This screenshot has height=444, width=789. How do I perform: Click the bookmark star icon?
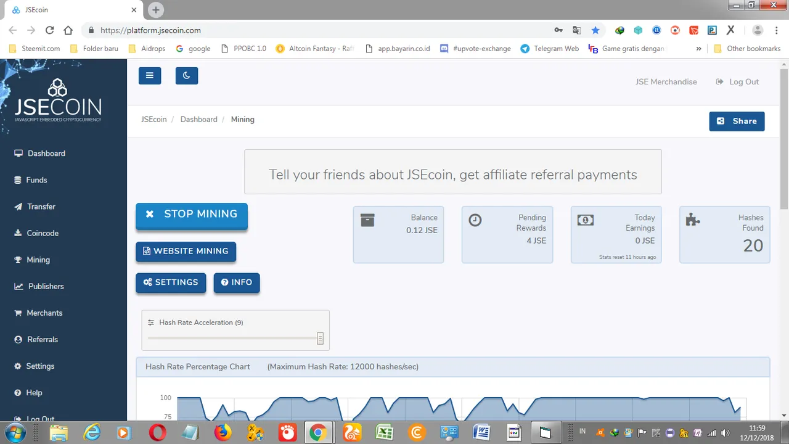[x=595, y=30]
